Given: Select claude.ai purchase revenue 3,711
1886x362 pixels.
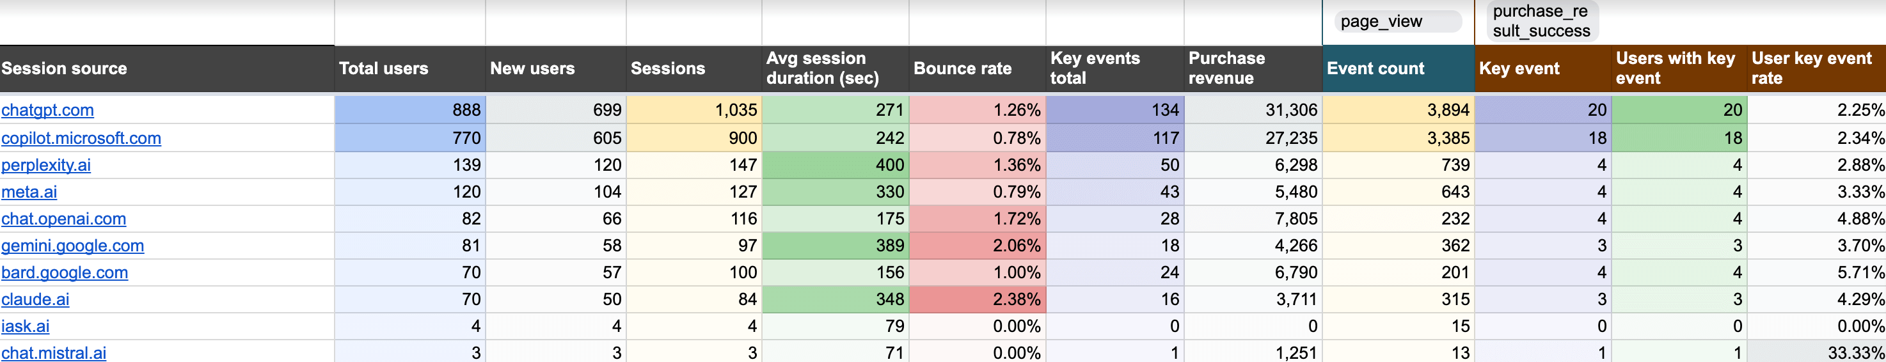Looking at the screenshot, I should (x=1253, y=299).
